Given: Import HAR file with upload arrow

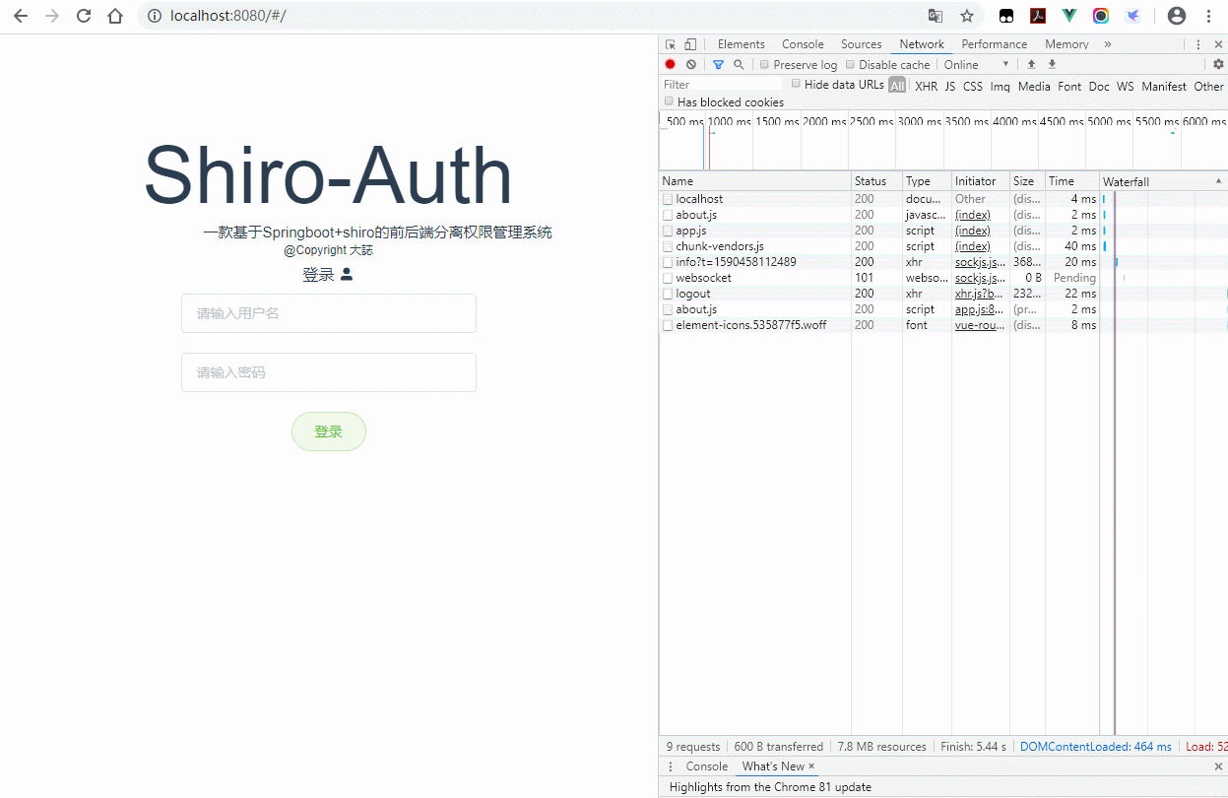Looking at the screenshot, I should point(1031,64).
